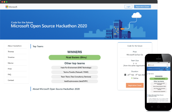Click the Team Titans team entry

click(75, 77)
